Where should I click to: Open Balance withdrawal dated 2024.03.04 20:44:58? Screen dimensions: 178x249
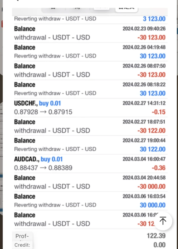click(x=89, y=182)
